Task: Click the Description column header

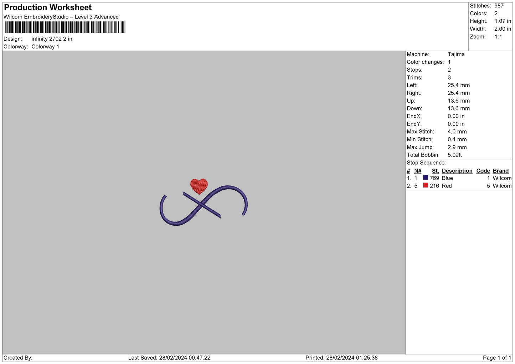Action: (457, 171)
